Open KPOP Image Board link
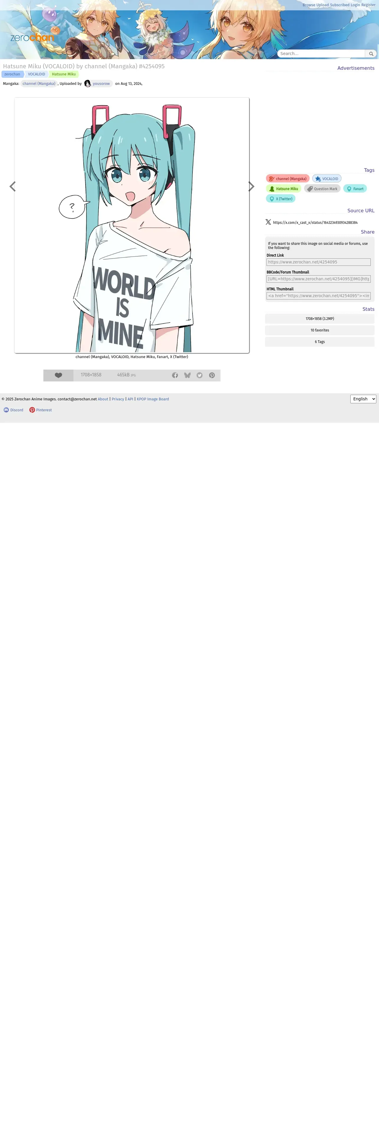 pyautogui.click(x=153, y=399)
